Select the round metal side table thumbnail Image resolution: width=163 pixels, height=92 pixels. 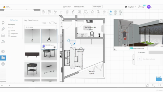pos(49,54)
